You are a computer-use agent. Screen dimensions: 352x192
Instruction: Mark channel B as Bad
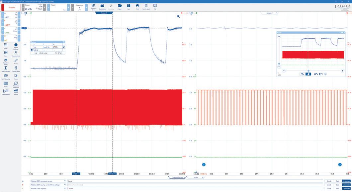click(x=337, y=185)
